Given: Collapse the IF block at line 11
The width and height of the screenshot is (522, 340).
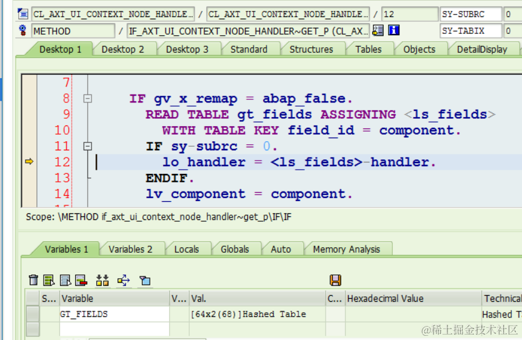Looking at the screenshot, I should click(87, 146).
